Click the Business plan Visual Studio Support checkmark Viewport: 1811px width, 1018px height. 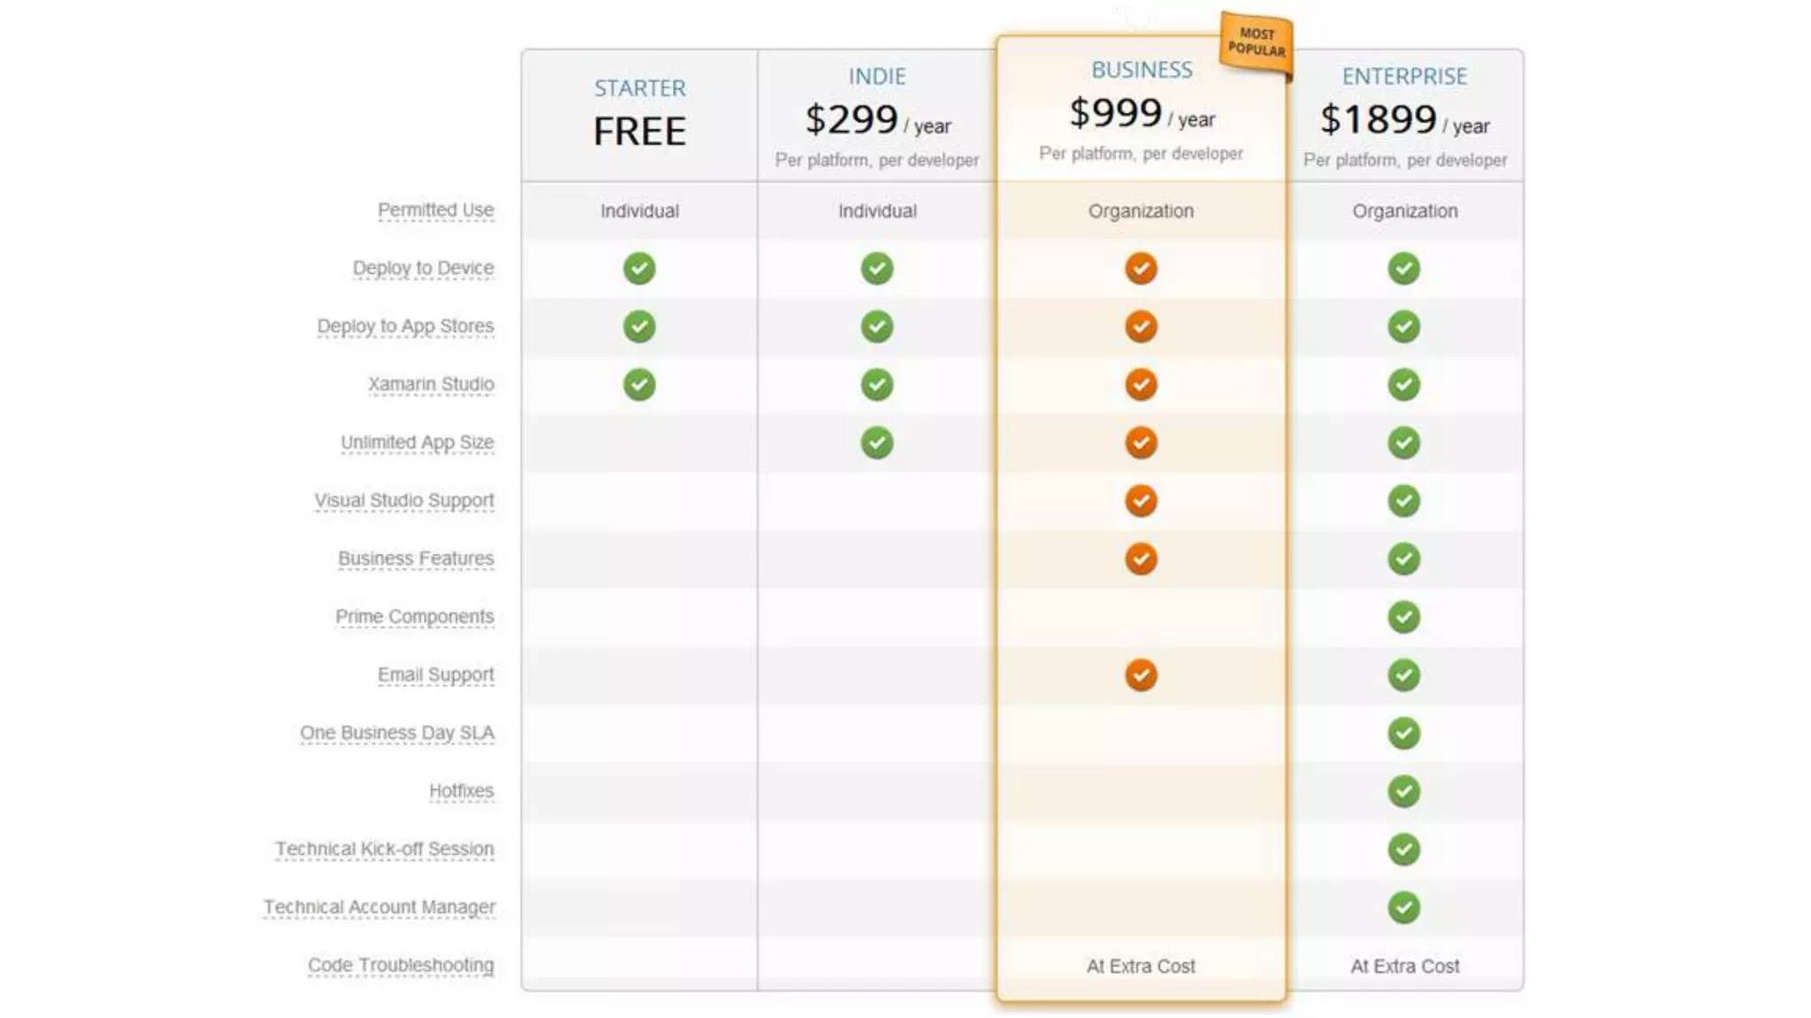coord(1141,500)
